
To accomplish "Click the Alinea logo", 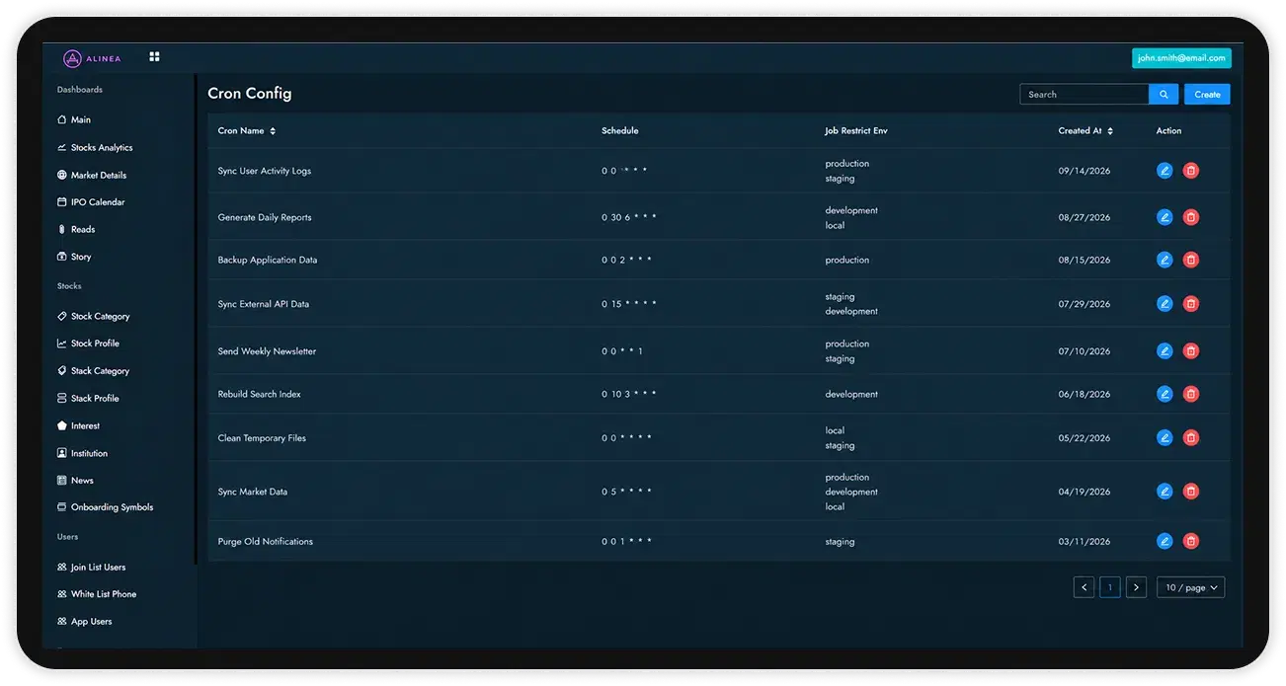I will tap(92, 58).
